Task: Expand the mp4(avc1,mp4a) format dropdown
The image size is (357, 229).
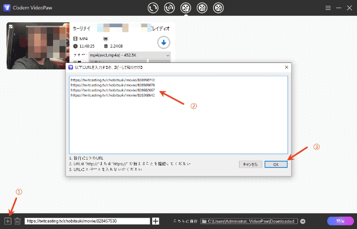Action: [x=129, y=56]
